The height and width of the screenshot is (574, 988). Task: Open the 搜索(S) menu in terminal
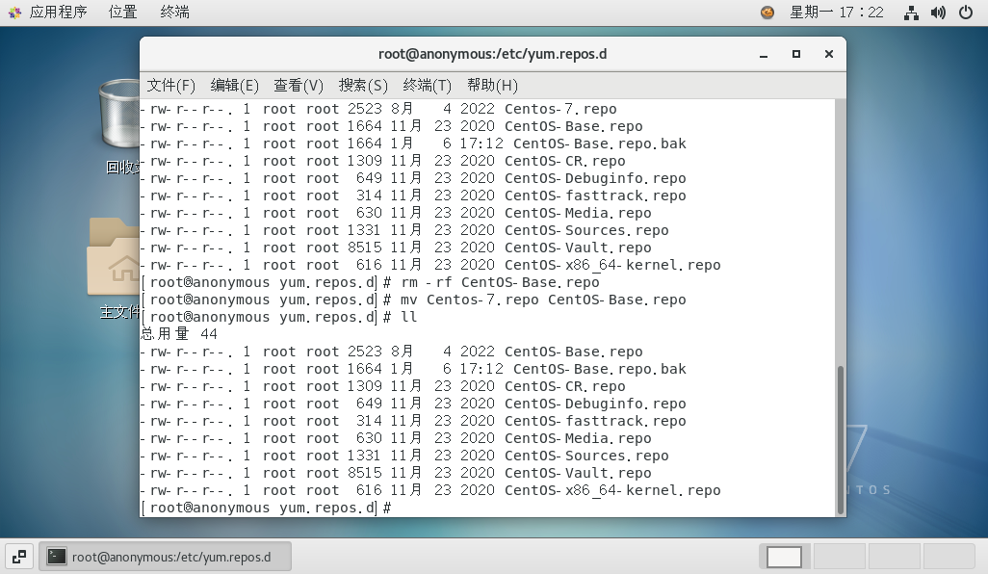363,85
